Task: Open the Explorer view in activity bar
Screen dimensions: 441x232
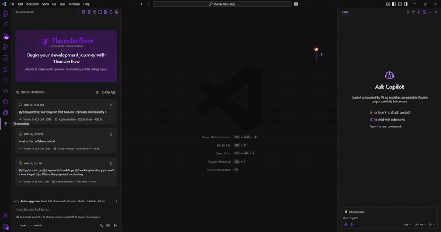Action: (6, 13)
